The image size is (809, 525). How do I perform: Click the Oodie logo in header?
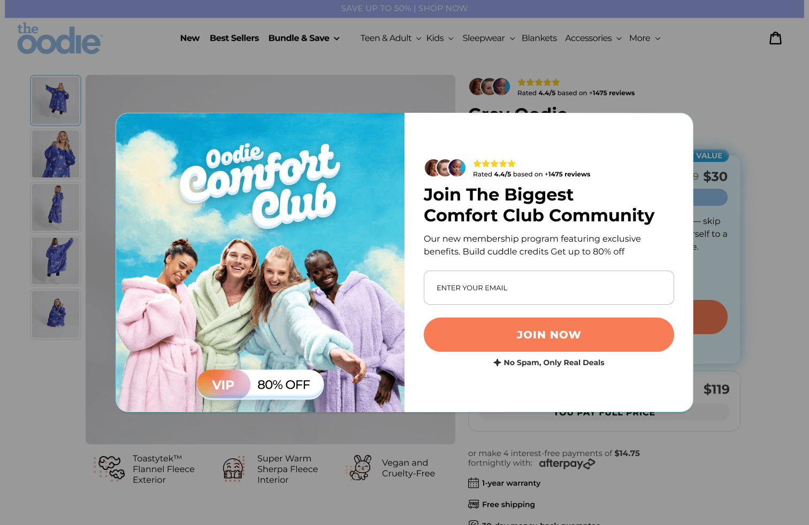[60, 38]
